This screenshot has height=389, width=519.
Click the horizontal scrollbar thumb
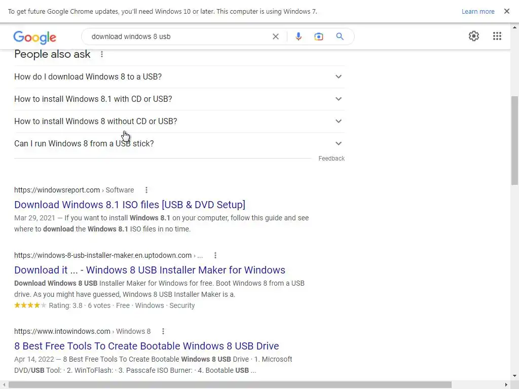tap(230, 385)
